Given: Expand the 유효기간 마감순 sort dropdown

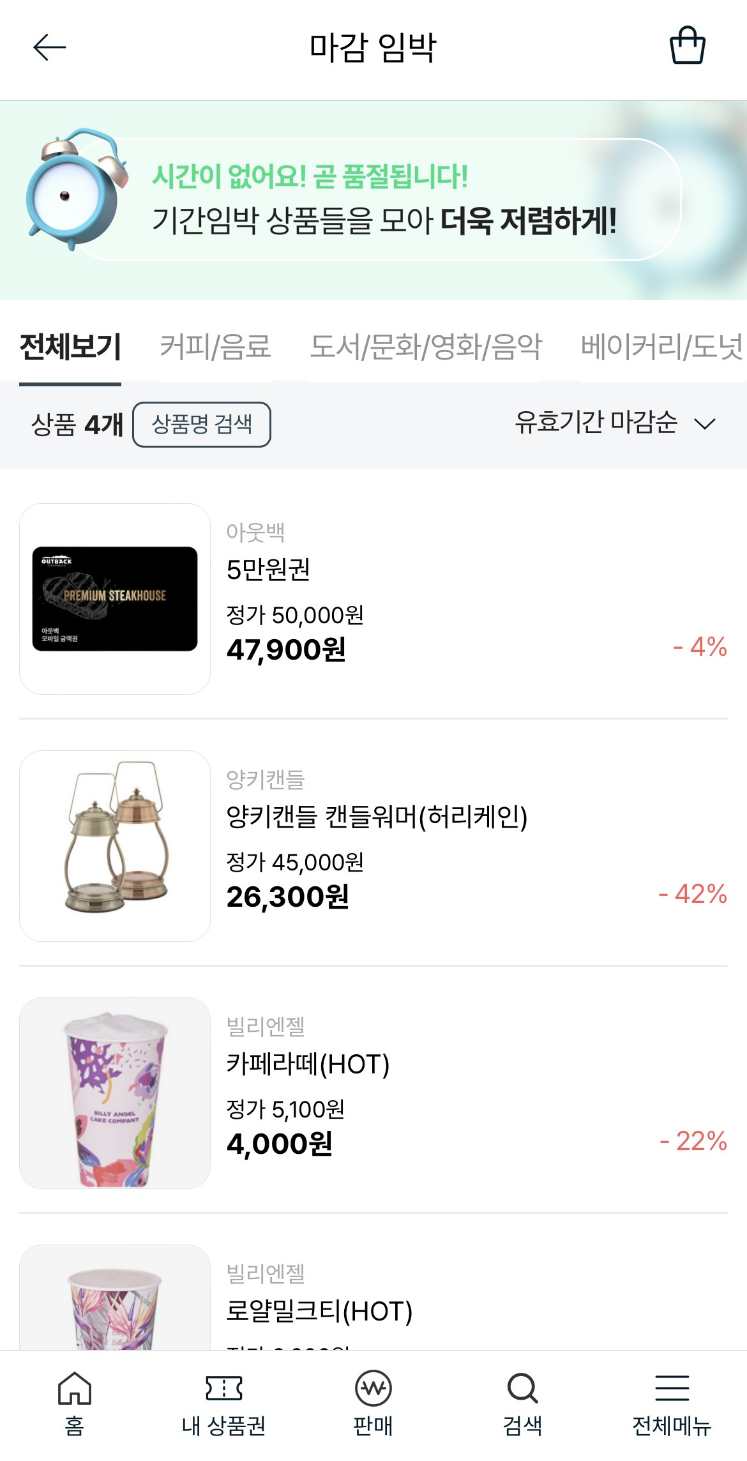Looking at the screenshot, I should 616,423.
